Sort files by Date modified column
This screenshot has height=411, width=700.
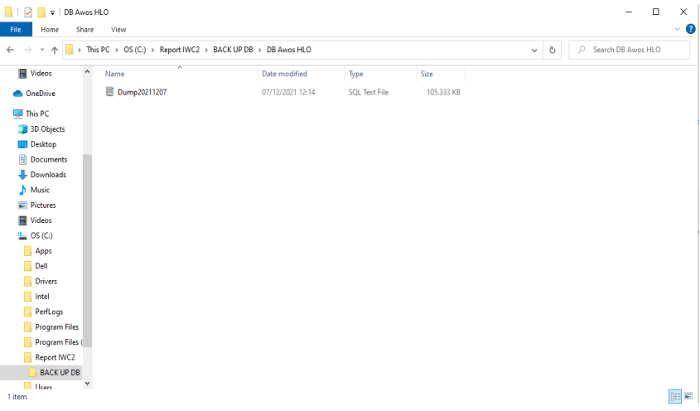[284, 74]
